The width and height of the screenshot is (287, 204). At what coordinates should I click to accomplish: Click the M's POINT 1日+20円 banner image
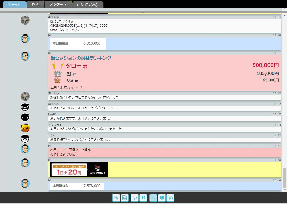pos(79,170)
